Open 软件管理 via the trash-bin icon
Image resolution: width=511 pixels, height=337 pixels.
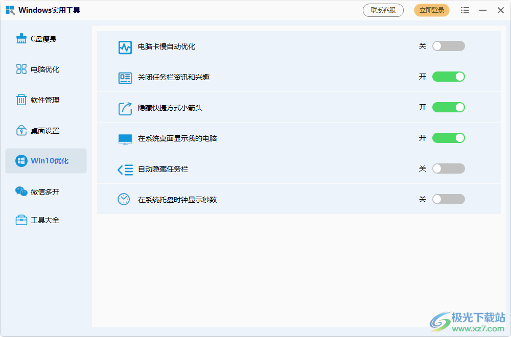coord(21,100)
